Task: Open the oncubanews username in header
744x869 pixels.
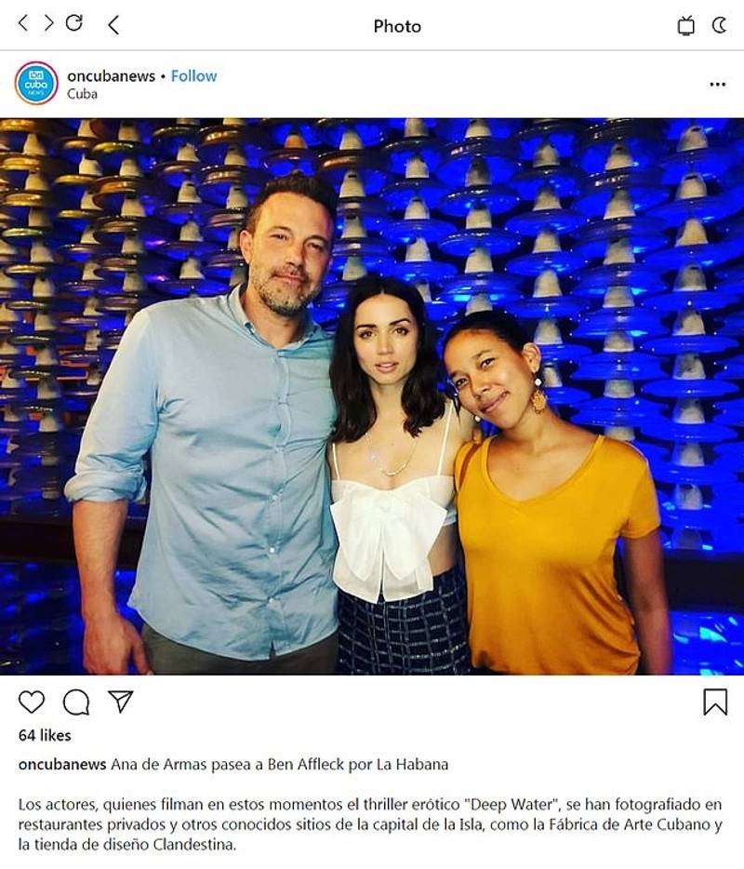Action: [x=111, y=76]
